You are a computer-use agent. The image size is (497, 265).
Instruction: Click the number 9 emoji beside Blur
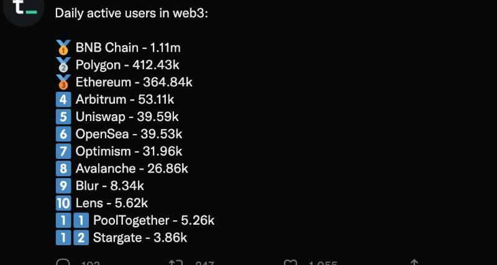click(63, 186)
